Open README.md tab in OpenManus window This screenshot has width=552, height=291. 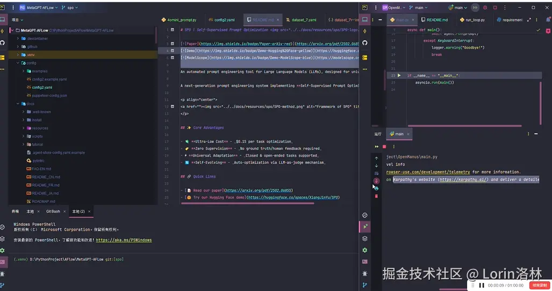coord(434,20)
